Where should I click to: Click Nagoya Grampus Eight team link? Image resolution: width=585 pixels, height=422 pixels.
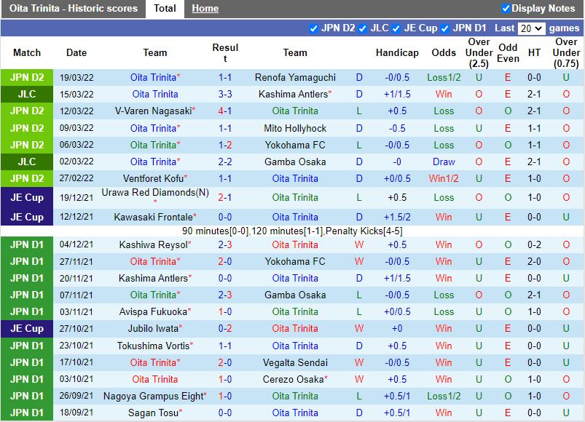point(154,396)
